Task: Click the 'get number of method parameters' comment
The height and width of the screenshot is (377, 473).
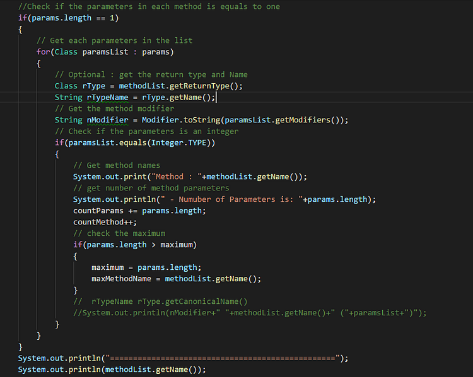Action: coord(151,188)
